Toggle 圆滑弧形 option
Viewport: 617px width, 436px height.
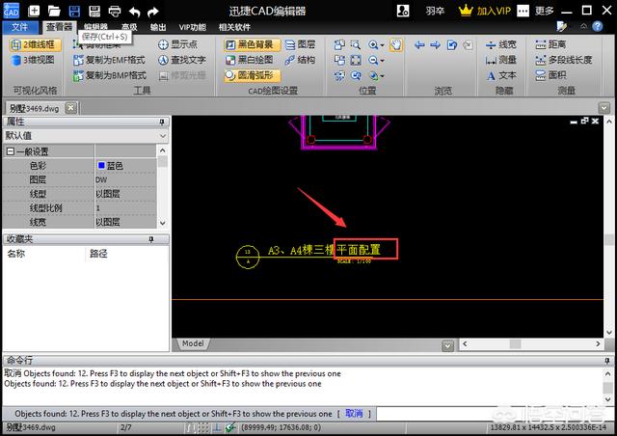point(252,75)
